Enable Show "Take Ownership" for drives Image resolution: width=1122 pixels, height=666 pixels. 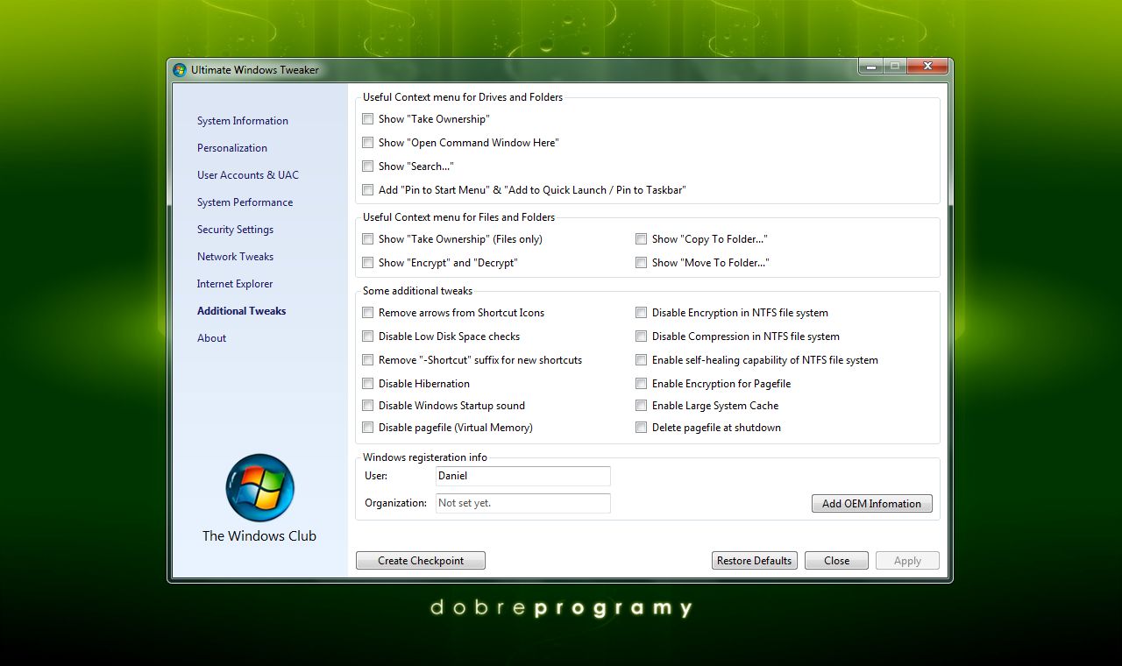click(x=368, y=119)
